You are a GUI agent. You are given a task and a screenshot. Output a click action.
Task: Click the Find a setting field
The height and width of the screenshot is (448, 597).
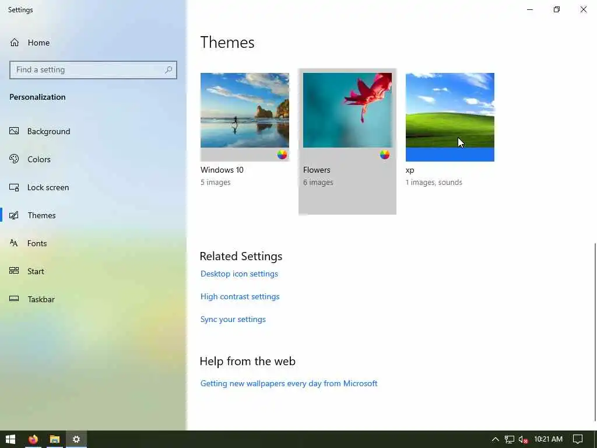coord(93,70)
